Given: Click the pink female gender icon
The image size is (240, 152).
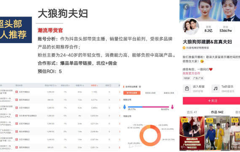Looking at the screenshot, I should pyautogui.click(x=172, y=107).
